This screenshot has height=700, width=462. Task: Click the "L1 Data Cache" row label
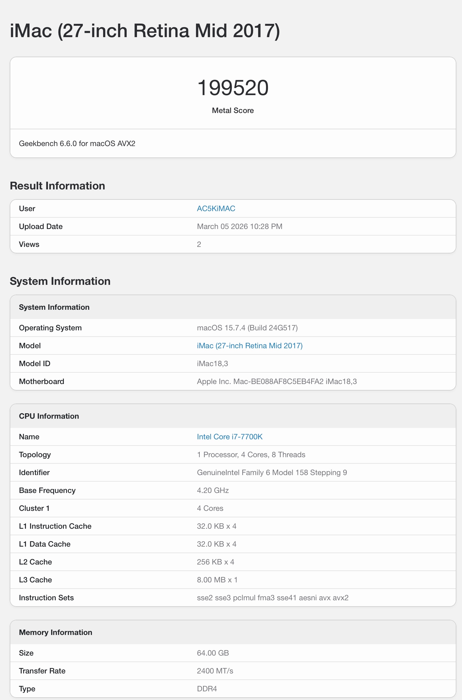(45, 544)
